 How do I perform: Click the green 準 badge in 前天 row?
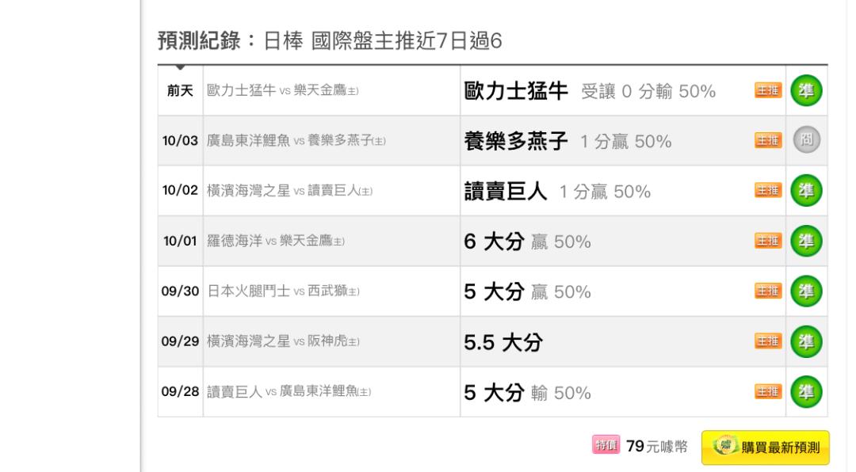(x=806, y=90)
